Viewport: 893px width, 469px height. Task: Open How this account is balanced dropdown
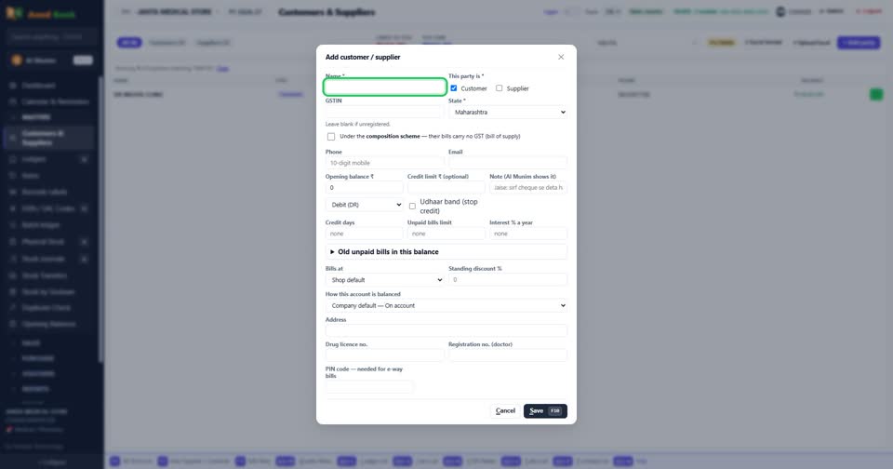[446, 305]
